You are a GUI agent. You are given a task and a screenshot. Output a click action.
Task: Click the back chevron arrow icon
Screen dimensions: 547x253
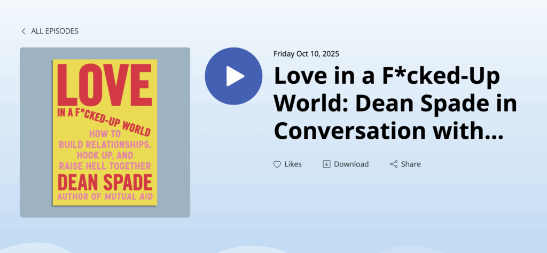24,31
